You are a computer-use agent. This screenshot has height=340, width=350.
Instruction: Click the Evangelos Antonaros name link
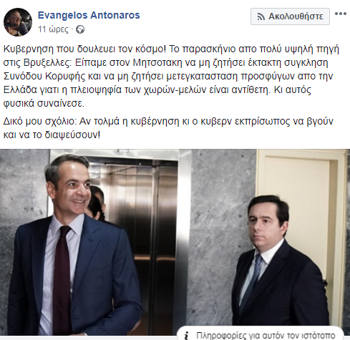[x=89, y=15]
